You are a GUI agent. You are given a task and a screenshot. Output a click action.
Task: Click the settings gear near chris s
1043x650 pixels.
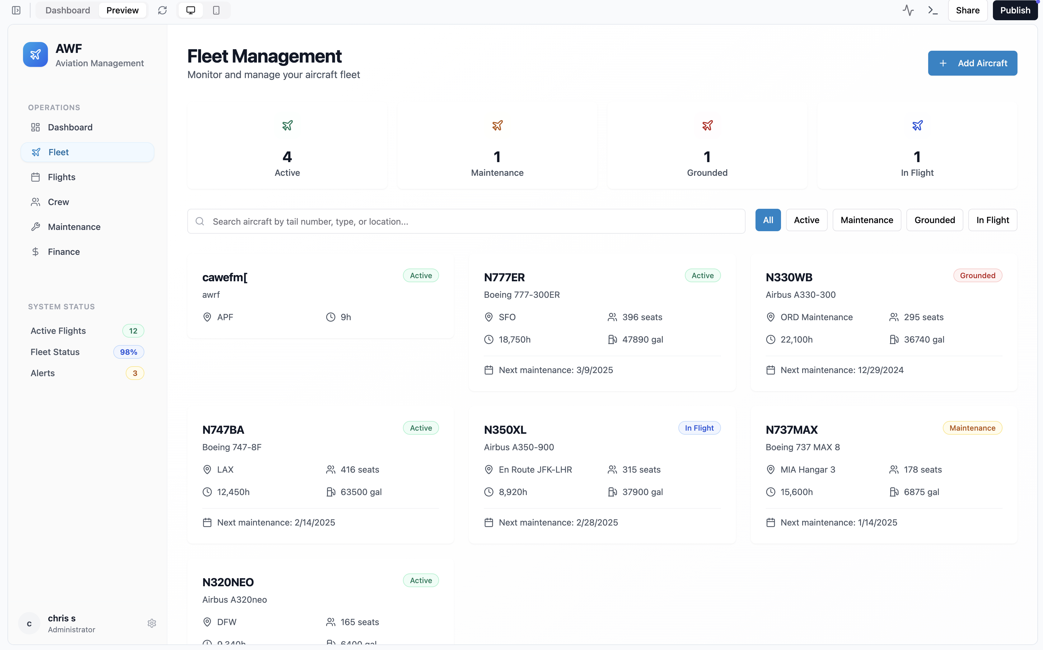pyautogui.click(x=152, y=623)
